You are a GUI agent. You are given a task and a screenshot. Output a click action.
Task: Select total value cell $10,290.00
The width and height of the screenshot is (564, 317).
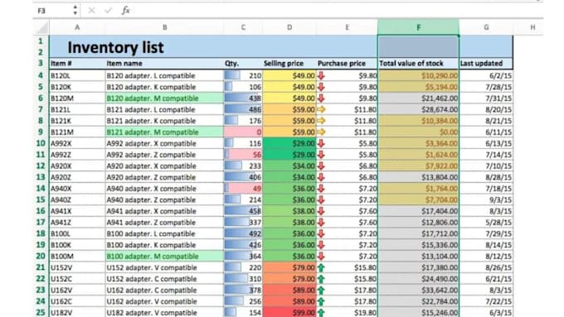click(418, 75)
